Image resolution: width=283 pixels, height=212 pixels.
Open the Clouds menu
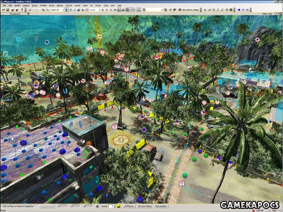pyautogui.click(x=98, y=5)
